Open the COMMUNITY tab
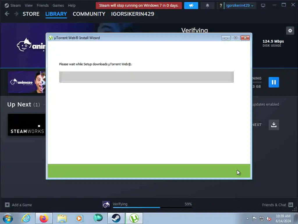Viewport: 298px width, 224px height. pyautogui.click(x=89, y=14)
